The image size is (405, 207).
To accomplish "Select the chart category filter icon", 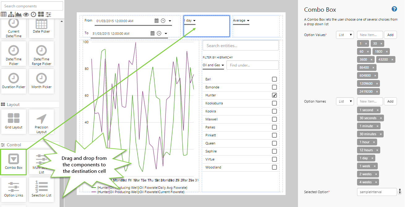I will pyautogui.click(x=19, y=14).
